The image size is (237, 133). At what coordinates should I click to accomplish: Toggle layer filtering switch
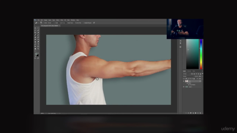coord(203,74)
